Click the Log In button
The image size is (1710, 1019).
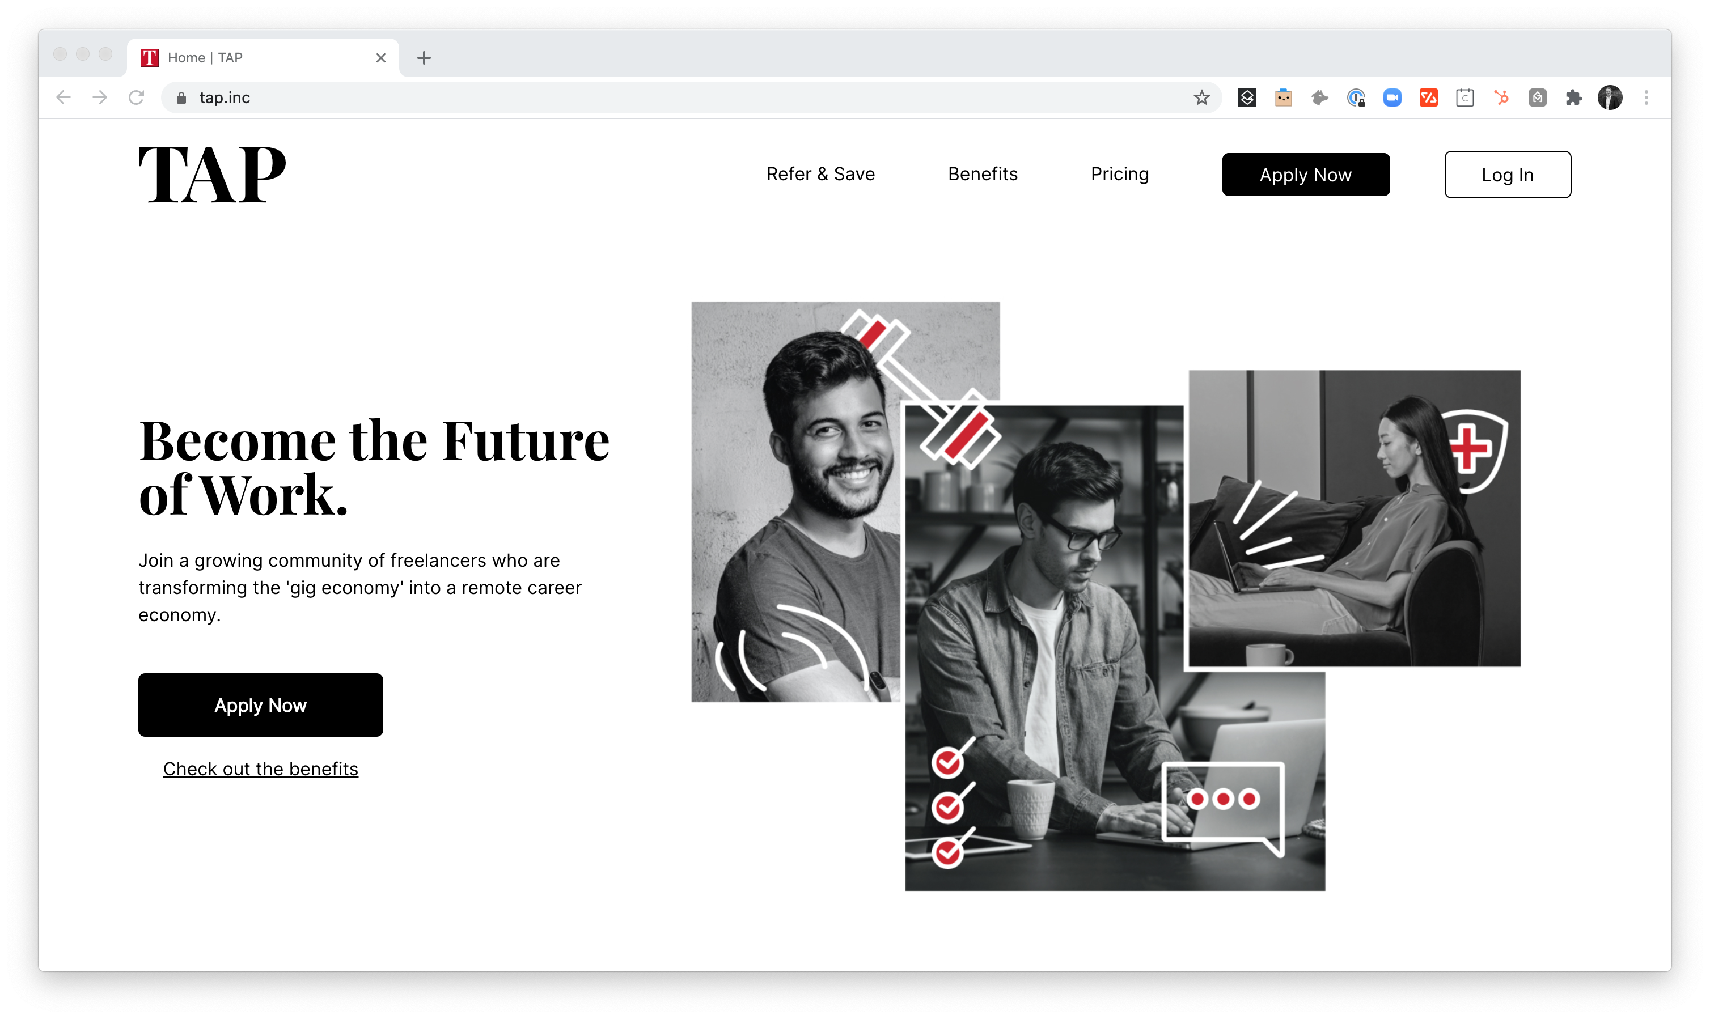1508,175
